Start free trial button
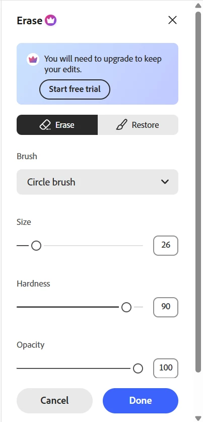203x422 pixels. (x=75, y=89)
